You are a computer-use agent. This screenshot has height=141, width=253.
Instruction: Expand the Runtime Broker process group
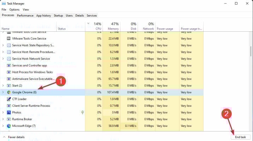[x=3, y=119]
